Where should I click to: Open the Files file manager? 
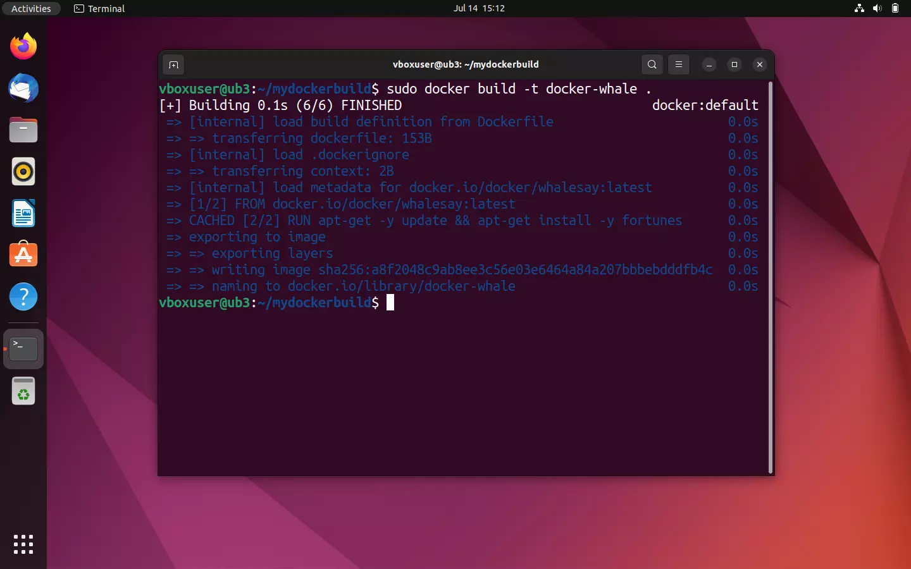23,130
